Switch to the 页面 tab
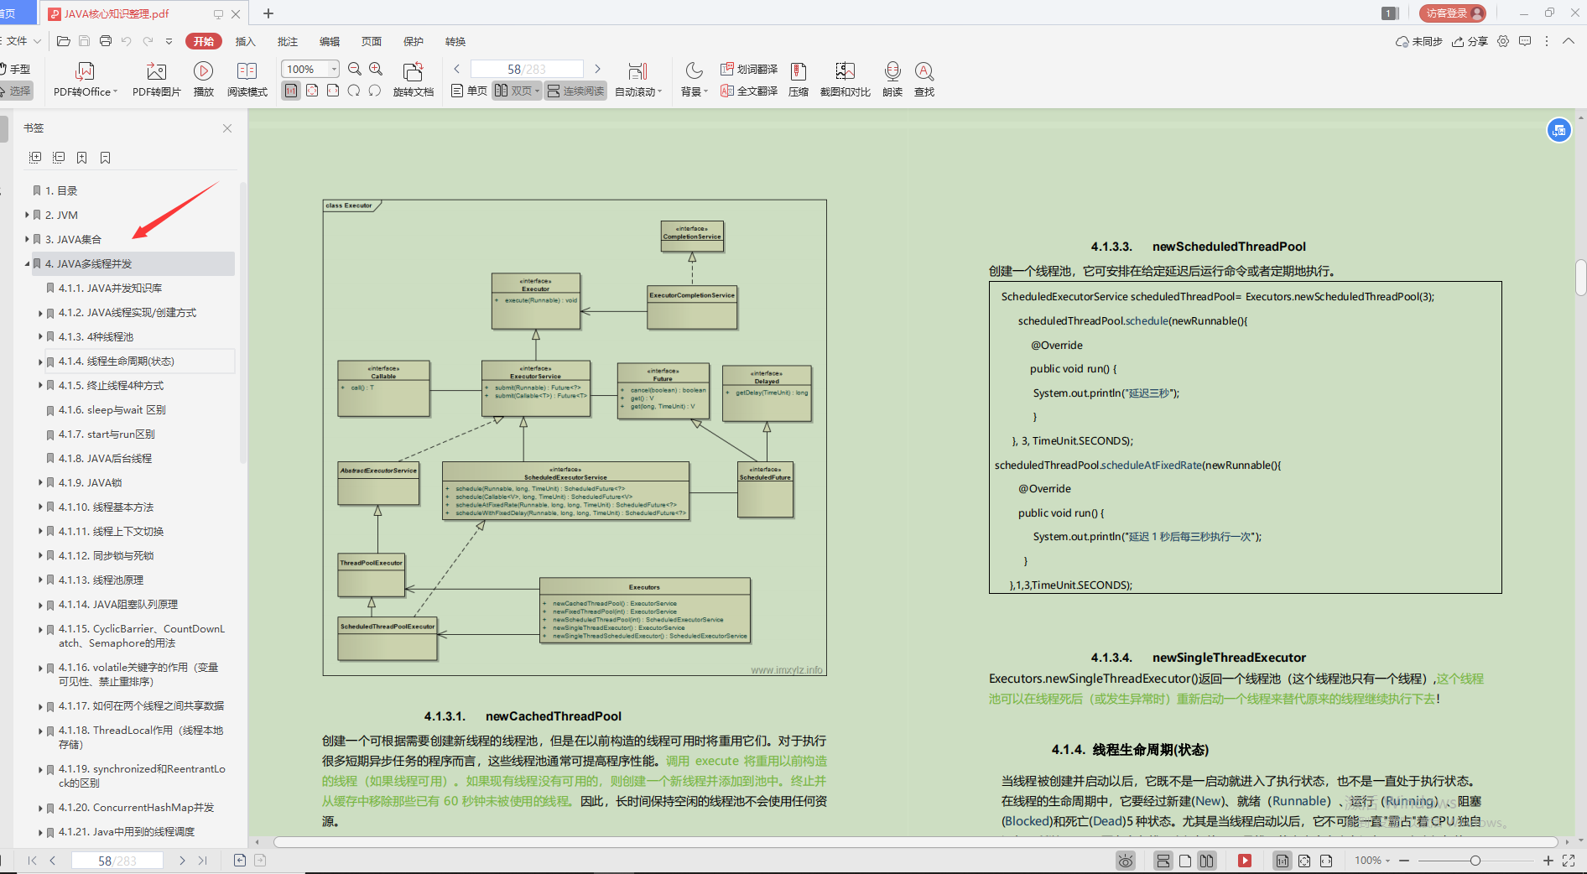The image size is (1587, 874). tap(372, 41)
